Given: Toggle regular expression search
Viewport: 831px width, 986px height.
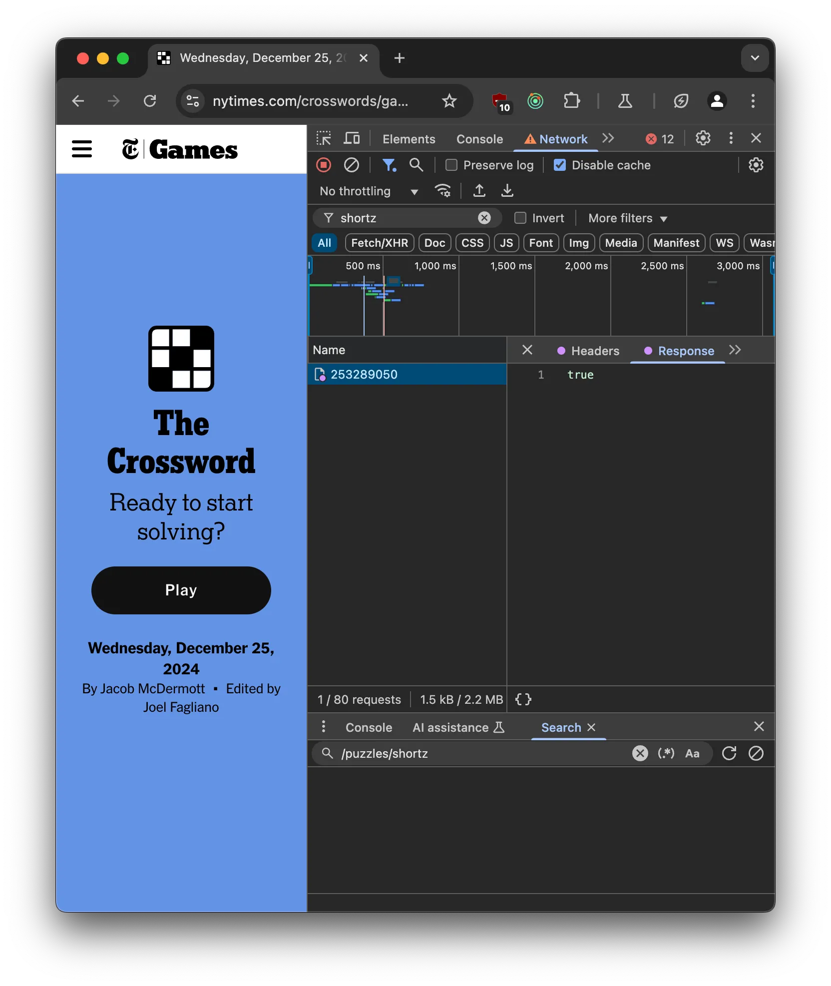Looking at the screenshot, I should click(x=666, y=753).
